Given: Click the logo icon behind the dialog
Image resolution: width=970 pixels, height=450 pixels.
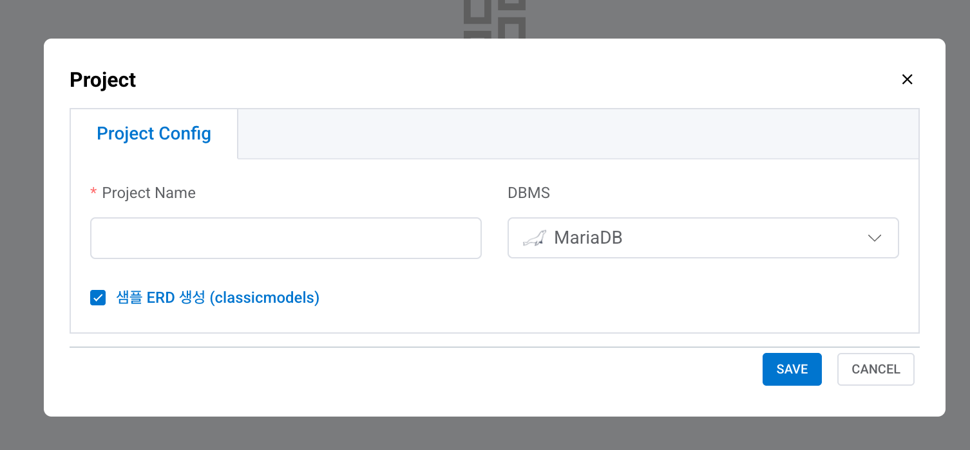Looking at the screenshot, I should (x=495, y=19).
